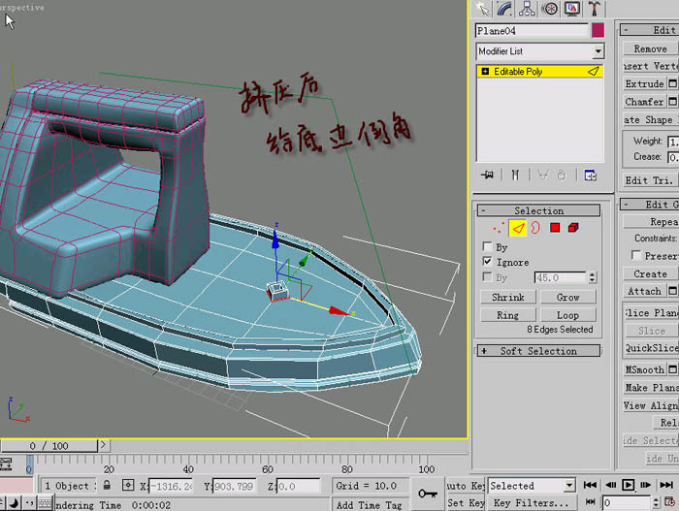Collapse the Edit Edges rollout header
679x511 pixels.
click(x=650, y=30)
